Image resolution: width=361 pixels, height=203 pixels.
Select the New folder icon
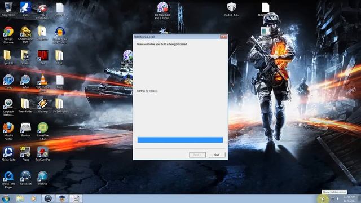click(x=25, y=105)
